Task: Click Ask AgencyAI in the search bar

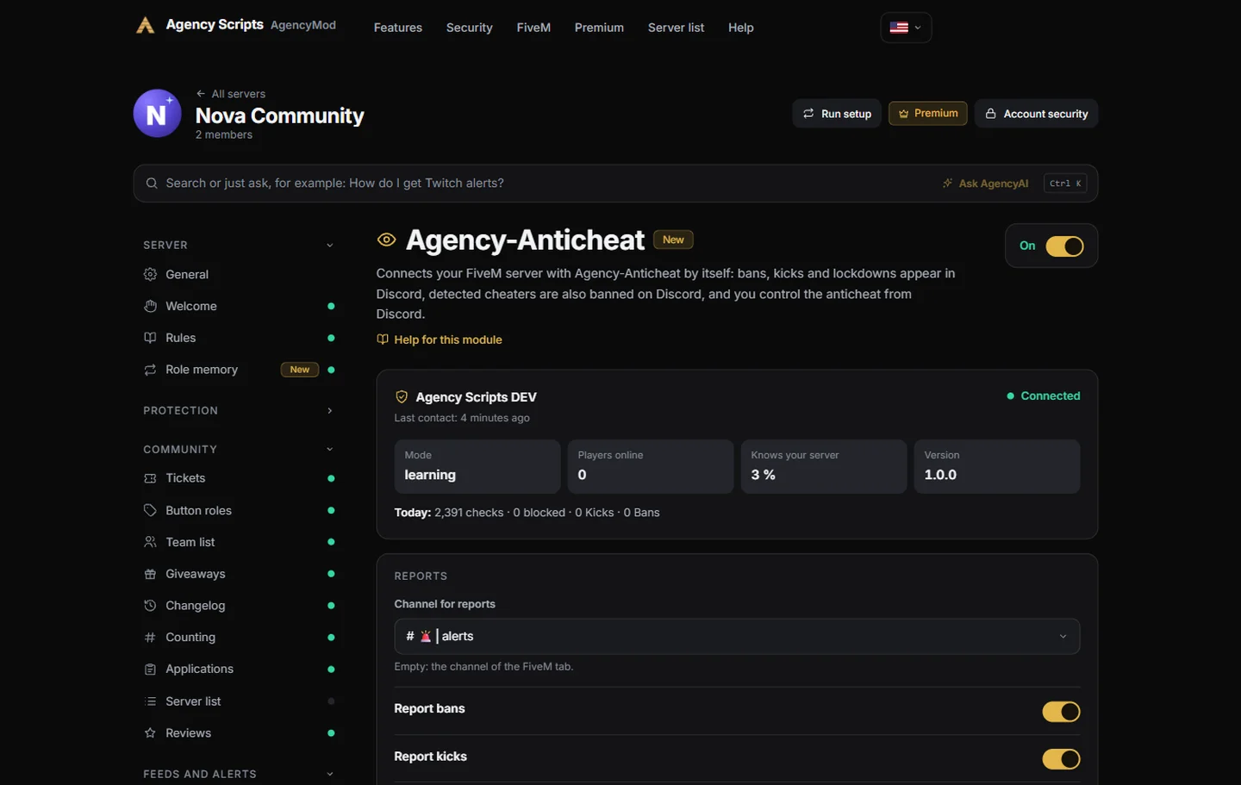Action: (985, 184)
